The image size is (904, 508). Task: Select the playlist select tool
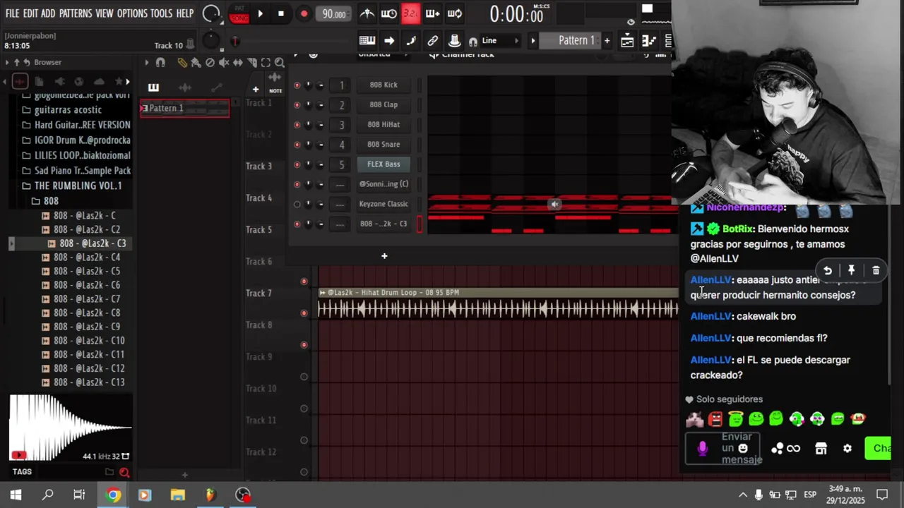coord(266,63)
